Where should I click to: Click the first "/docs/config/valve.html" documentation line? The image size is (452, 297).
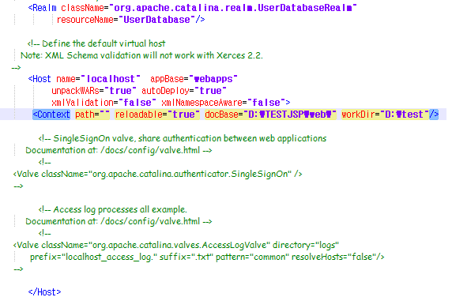click(x=119, y=150)
